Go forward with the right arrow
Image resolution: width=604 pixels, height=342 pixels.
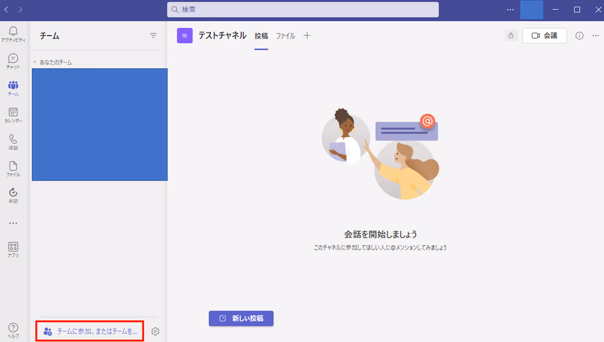pos(20,9)
